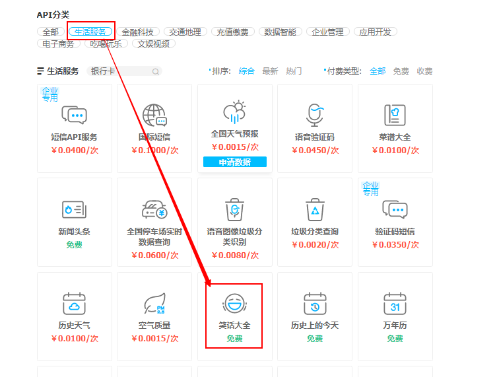The image size is (497, 377).
Task: Click the 垃圾分类查询 recycle bin icon
Action: tap(315, 209)
